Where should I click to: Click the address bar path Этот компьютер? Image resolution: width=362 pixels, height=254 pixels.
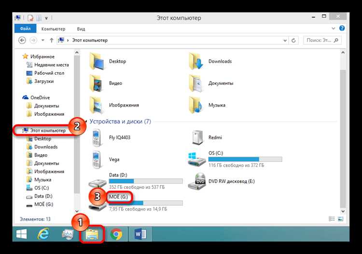(x=90, y=40)
